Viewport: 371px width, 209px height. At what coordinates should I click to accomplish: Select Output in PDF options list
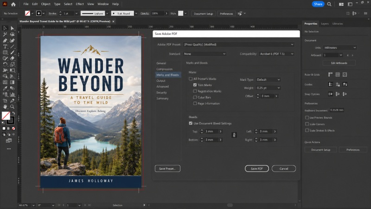pos(161,80)
